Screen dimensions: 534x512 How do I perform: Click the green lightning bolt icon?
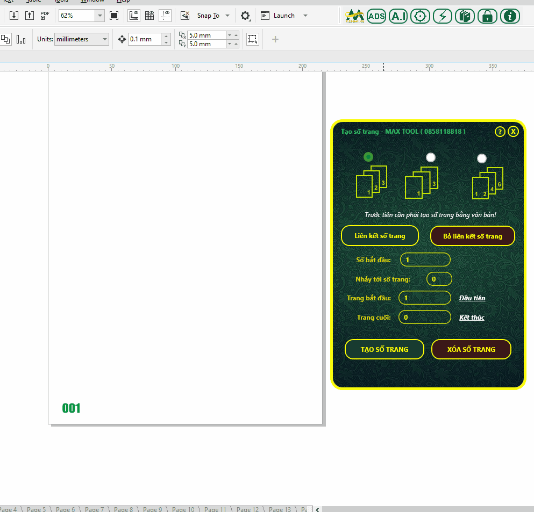443,16
